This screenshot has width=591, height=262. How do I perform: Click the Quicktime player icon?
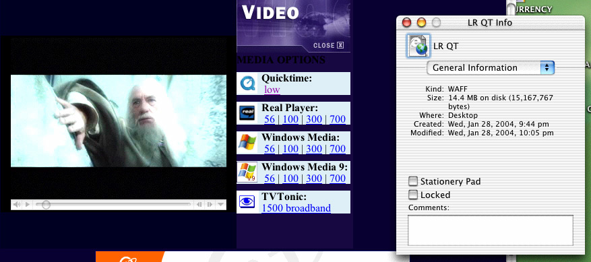click(x=247, y=84)
